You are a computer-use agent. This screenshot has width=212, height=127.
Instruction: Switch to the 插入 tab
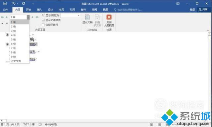39,10
